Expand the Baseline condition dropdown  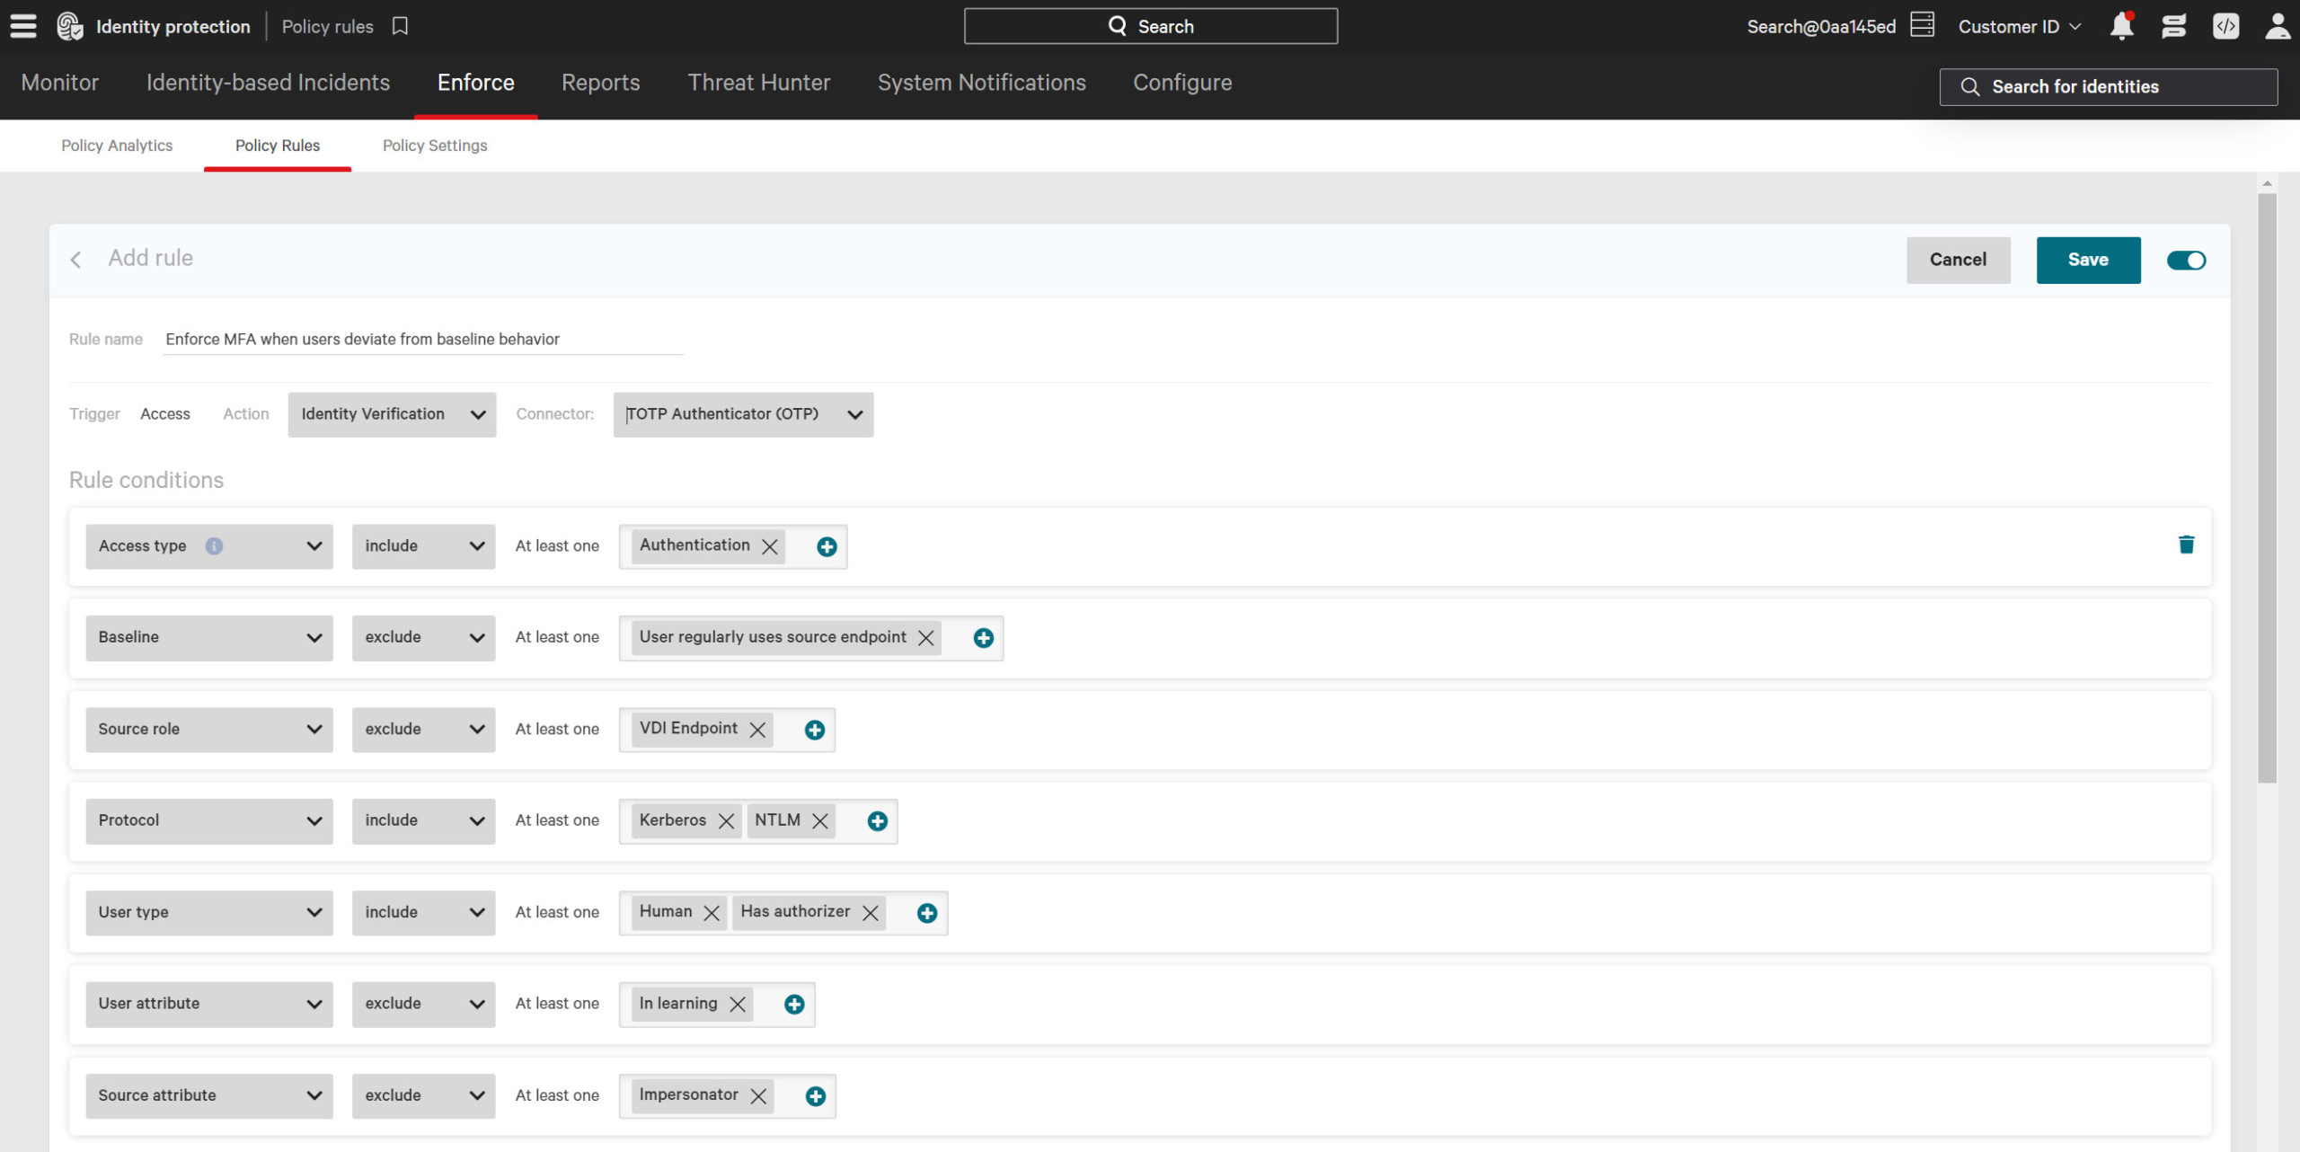(x=209, y=638)
